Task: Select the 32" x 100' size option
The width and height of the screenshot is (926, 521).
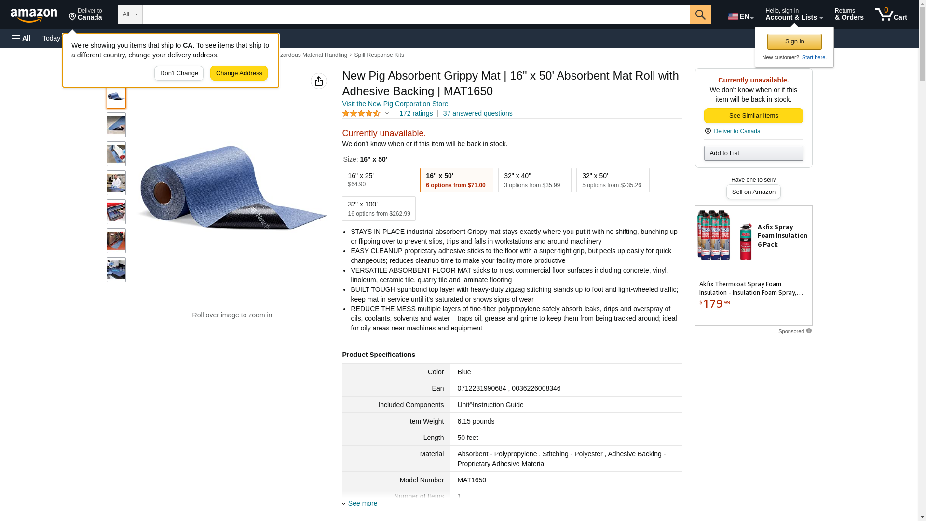Action: click(x=379, y=208)
